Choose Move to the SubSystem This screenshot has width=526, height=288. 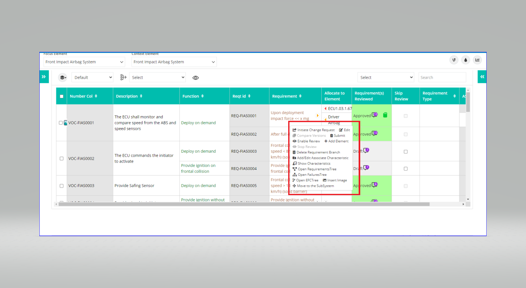pyautogui.click(x=313, y=186)
